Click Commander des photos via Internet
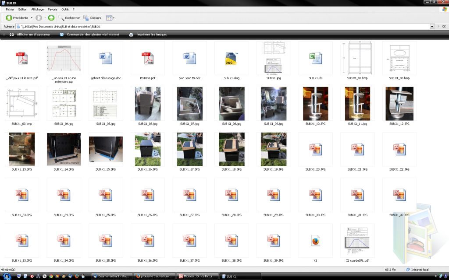 (89, 35)
